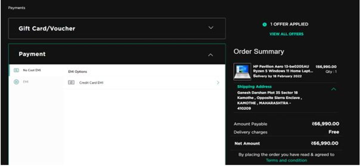Image resolution: width=360 pixels, height=166 pixels.
Task: Click the Shipping Address label
Action: 254,87
